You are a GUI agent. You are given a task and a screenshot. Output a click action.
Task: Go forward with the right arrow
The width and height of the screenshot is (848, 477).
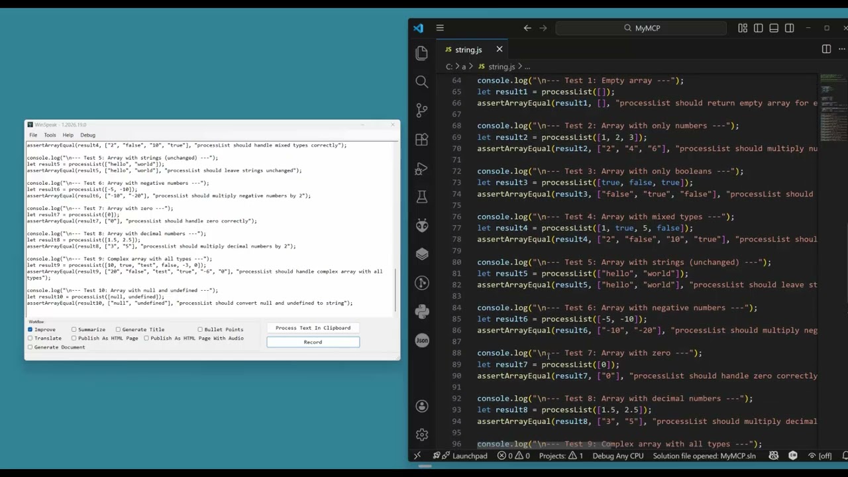tap(544, 28)
